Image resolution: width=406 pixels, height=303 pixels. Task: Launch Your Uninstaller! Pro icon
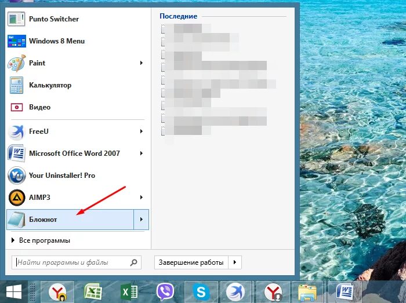point(17,176)
